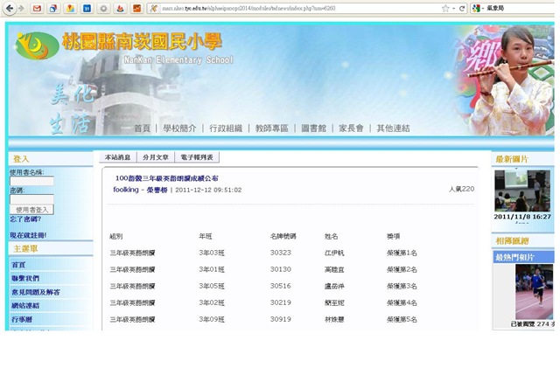Click the 使用者登入 login button
560x382 pixels.
[x=31, y=210]
